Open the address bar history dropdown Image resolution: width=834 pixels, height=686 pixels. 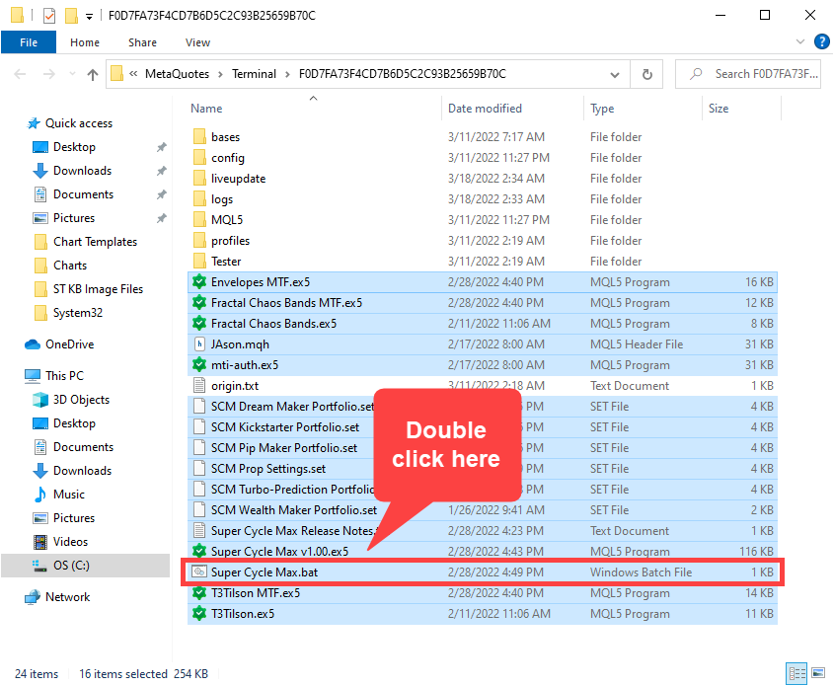pyautogui.click(x=616, y=74)
